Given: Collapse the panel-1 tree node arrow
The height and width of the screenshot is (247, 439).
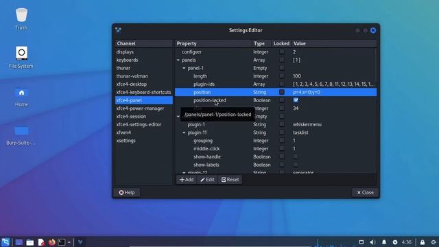Looking at the screenshot, I should point(184,68).
